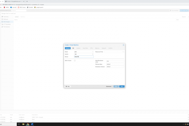Sort log by User name header
Viewport: 189px width, 126px height.
[22, 115]
